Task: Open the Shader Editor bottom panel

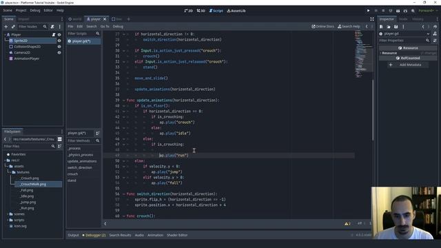Action: tap(177, 235)
